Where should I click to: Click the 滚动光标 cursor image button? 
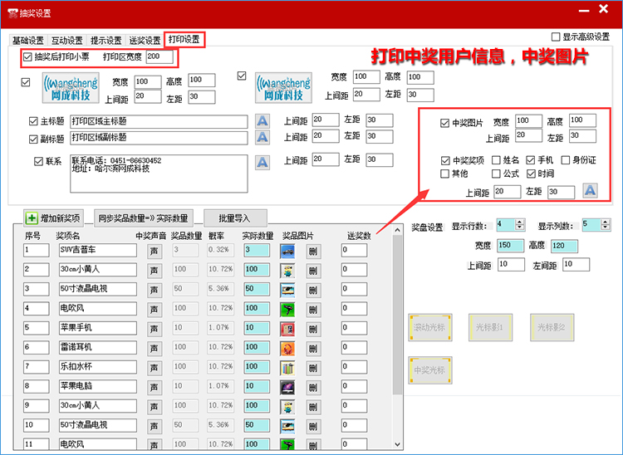(x=429, y=328)
